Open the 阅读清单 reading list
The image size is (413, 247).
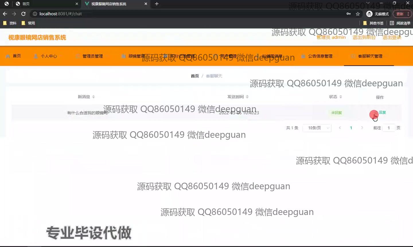pos(400,23)
